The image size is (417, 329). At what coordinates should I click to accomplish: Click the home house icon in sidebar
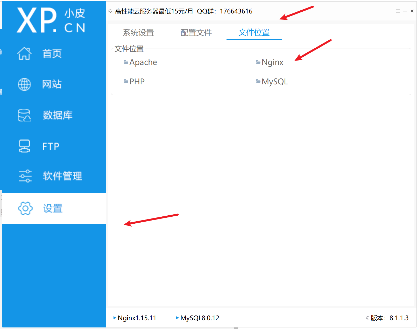24,54
